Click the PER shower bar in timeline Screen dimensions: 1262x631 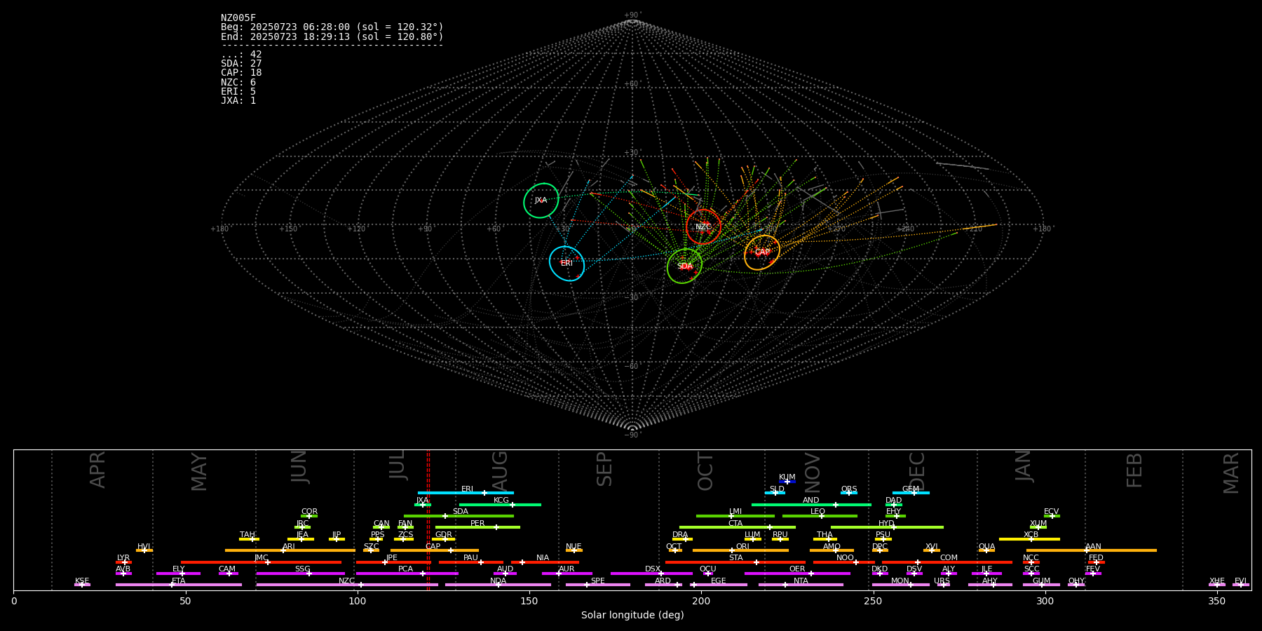(x=477, y=527)
